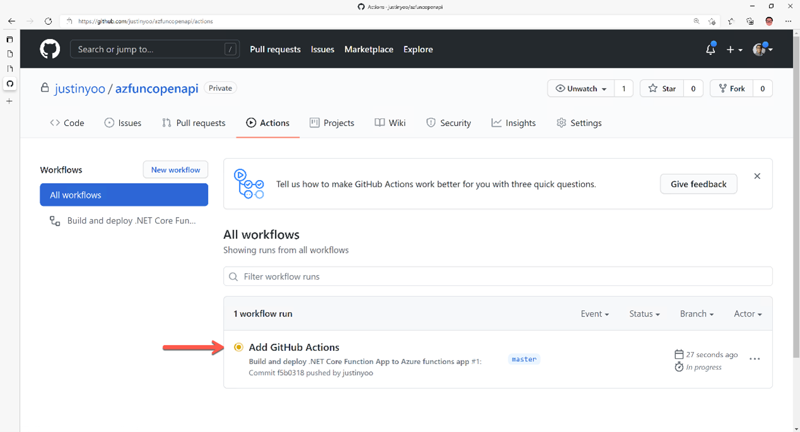Open Issues in top navigation
This screenshot has width=800, height=432.
[x=323, y=49]
